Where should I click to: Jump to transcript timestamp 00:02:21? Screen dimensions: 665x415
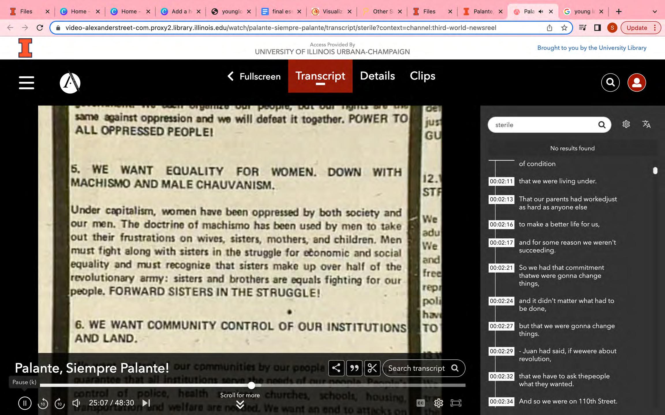pos(501,268)
